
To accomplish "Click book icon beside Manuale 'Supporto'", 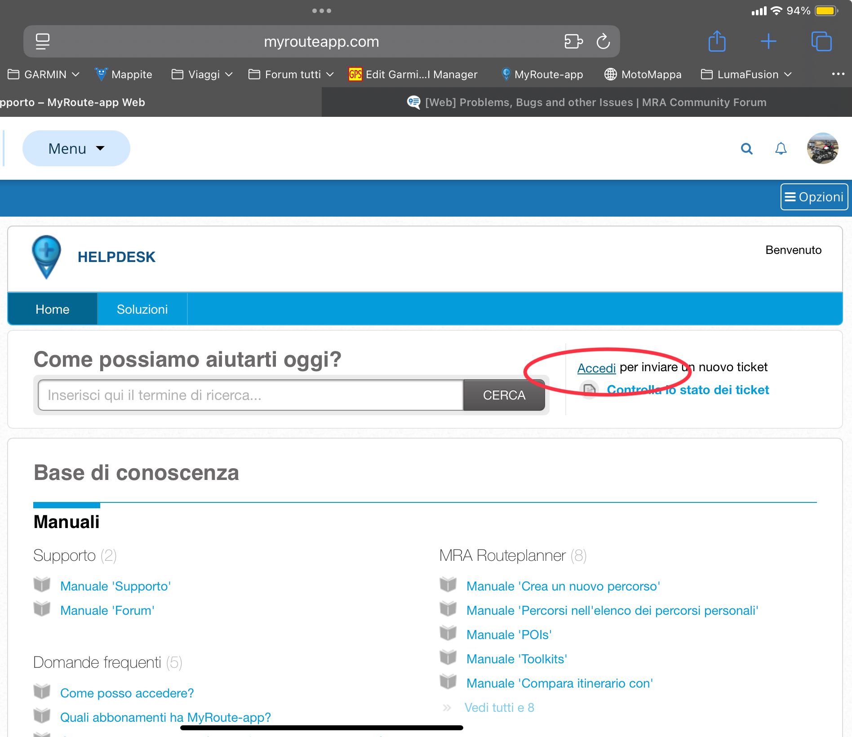I will (42, 585).
